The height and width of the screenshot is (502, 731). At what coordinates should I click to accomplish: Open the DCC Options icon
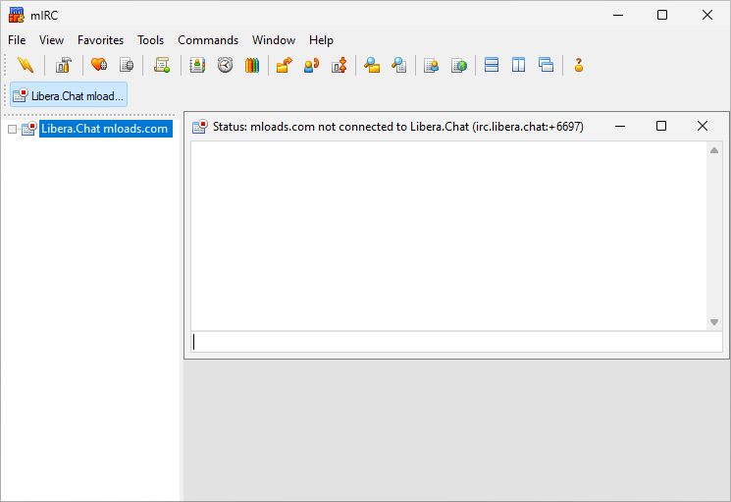pos(339,65)
